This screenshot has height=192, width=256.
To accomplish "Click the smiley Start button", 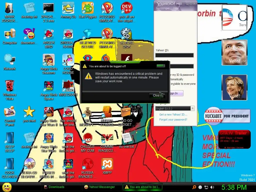I will click(7, 187).
